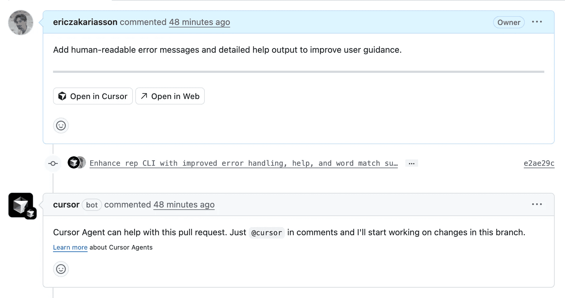This screenshot has width=565, height=298.
Task: Open commit hash e2ae29c
Action: click(x=539, y=163)
